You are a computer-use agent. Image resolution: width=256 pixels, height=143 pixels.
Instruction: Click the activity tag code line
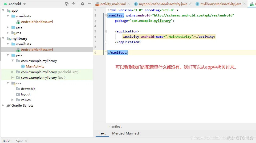click(169, 37)
